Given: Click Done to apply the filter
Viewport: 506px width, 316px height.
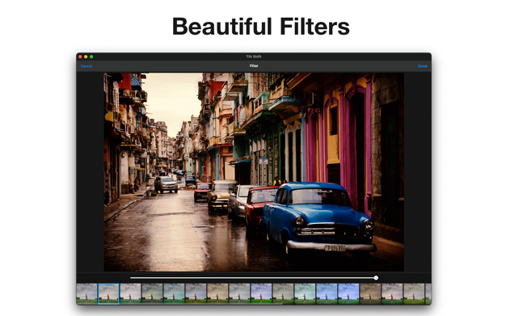Looking at the screenshot, I should click(423, 66).
